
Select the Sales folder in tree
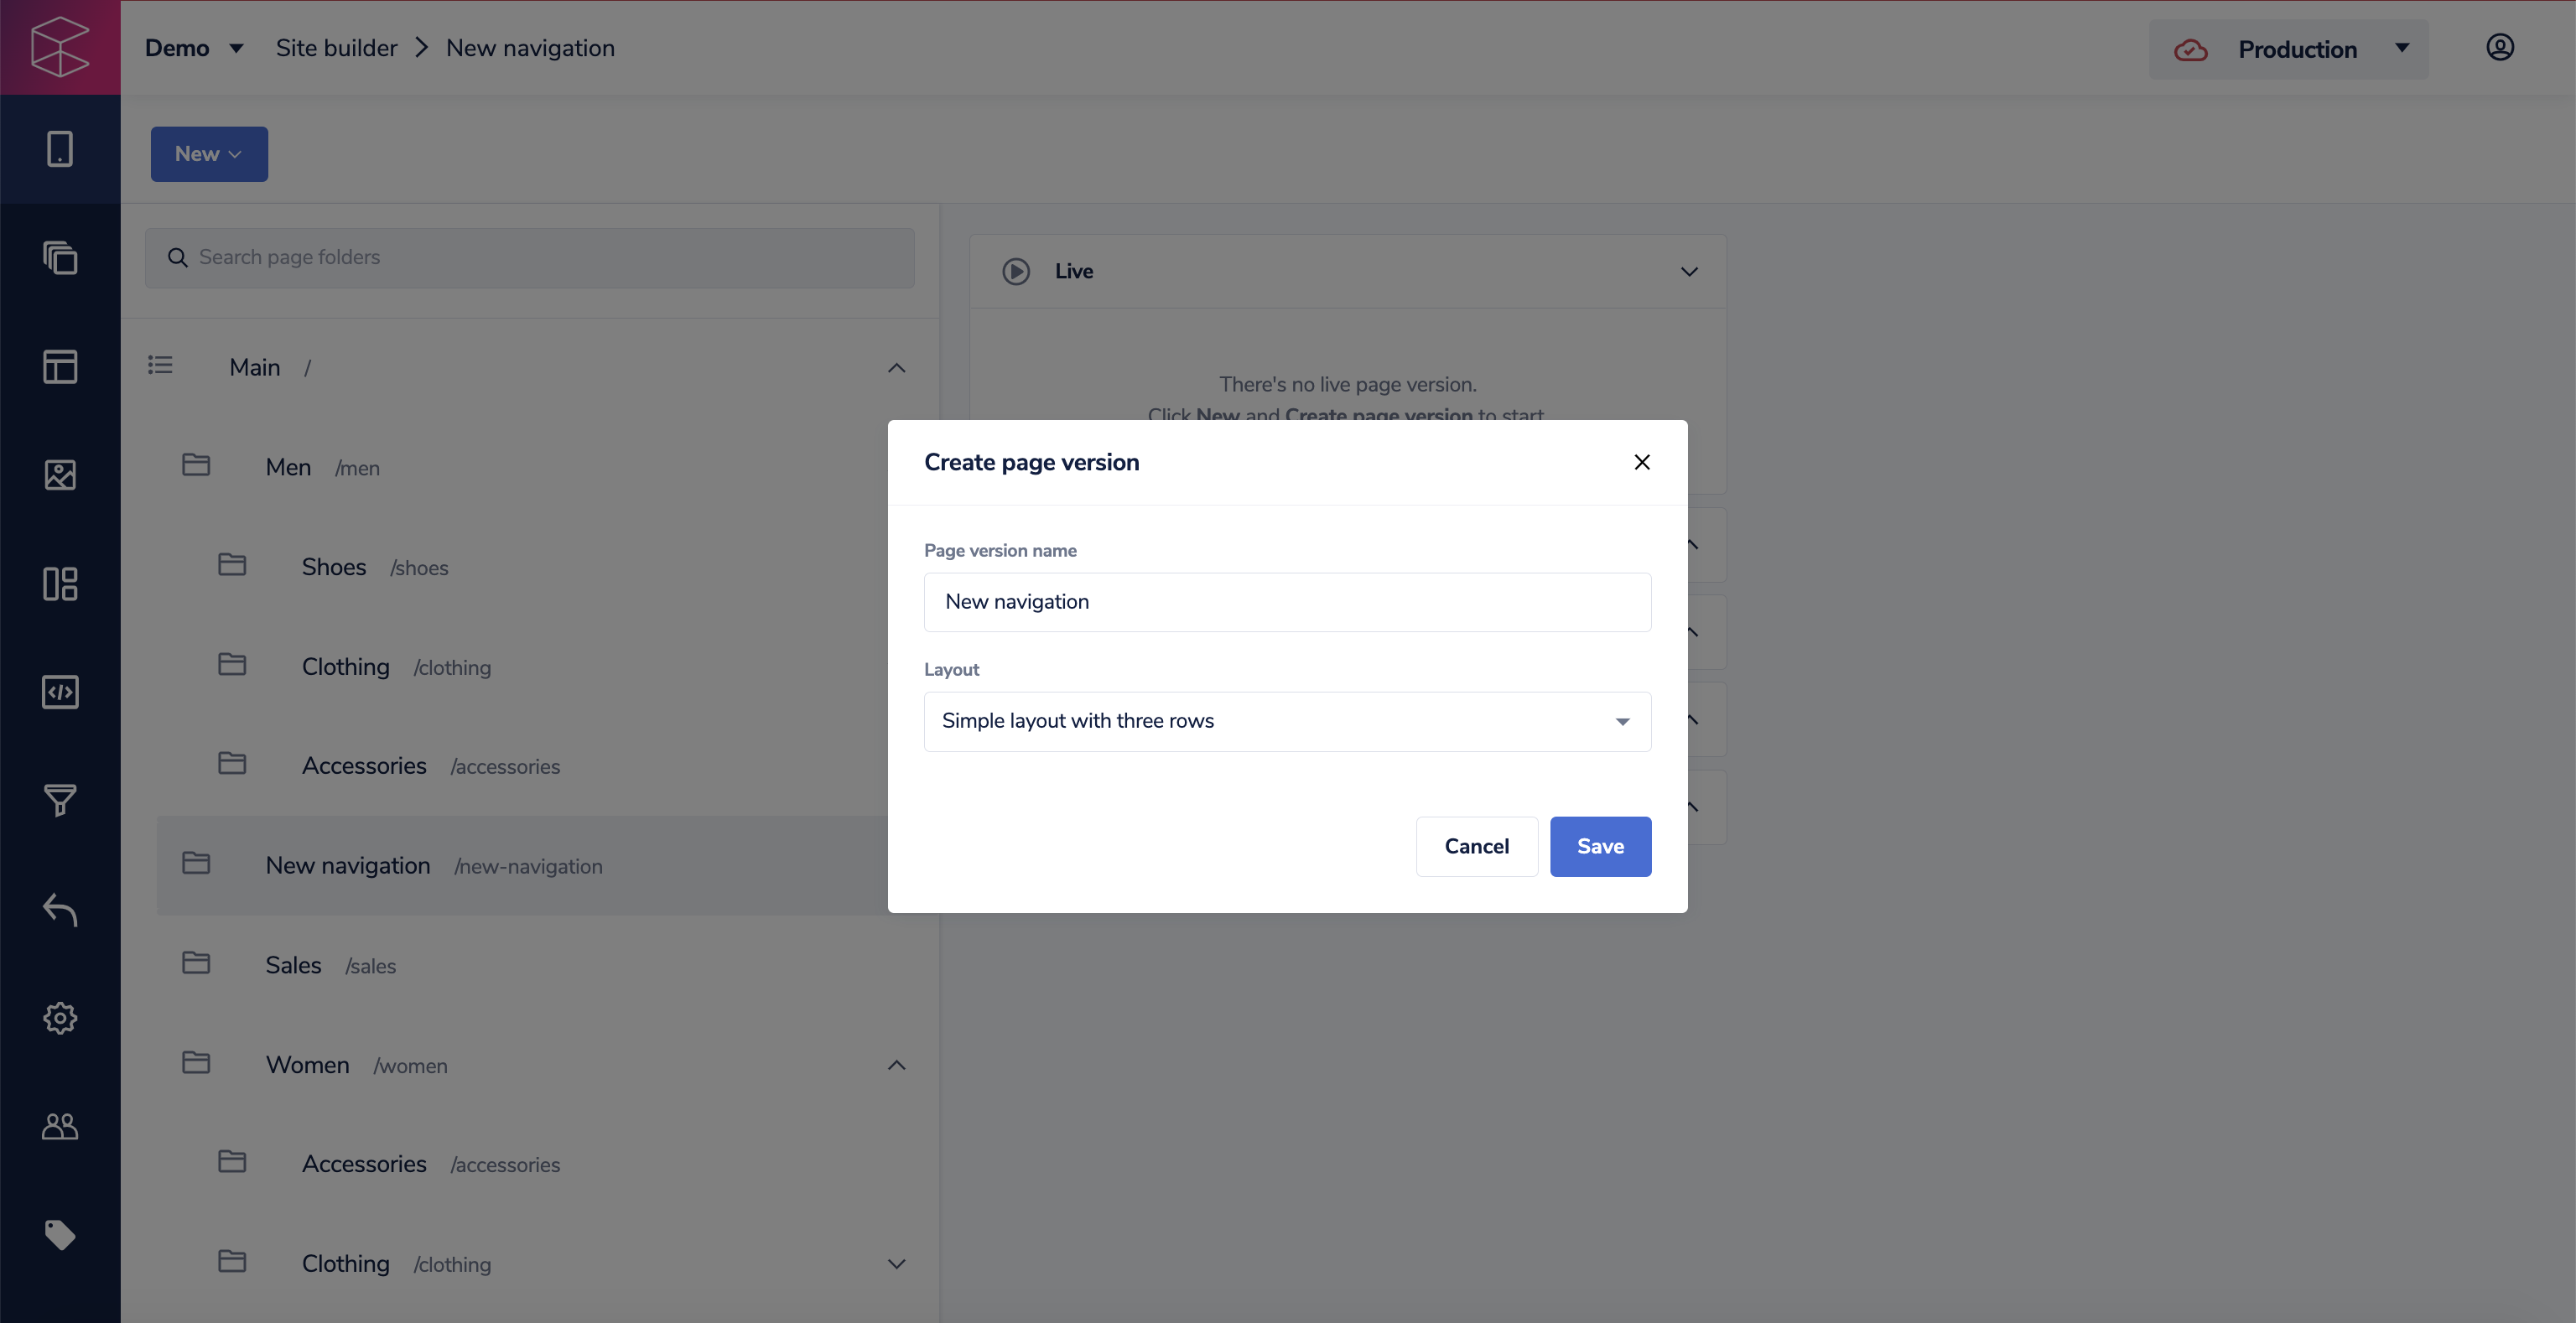[x=293, y=965]
